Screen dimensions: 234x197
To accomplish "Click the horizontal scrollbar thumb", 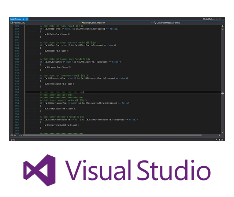I will click(112, 135).
